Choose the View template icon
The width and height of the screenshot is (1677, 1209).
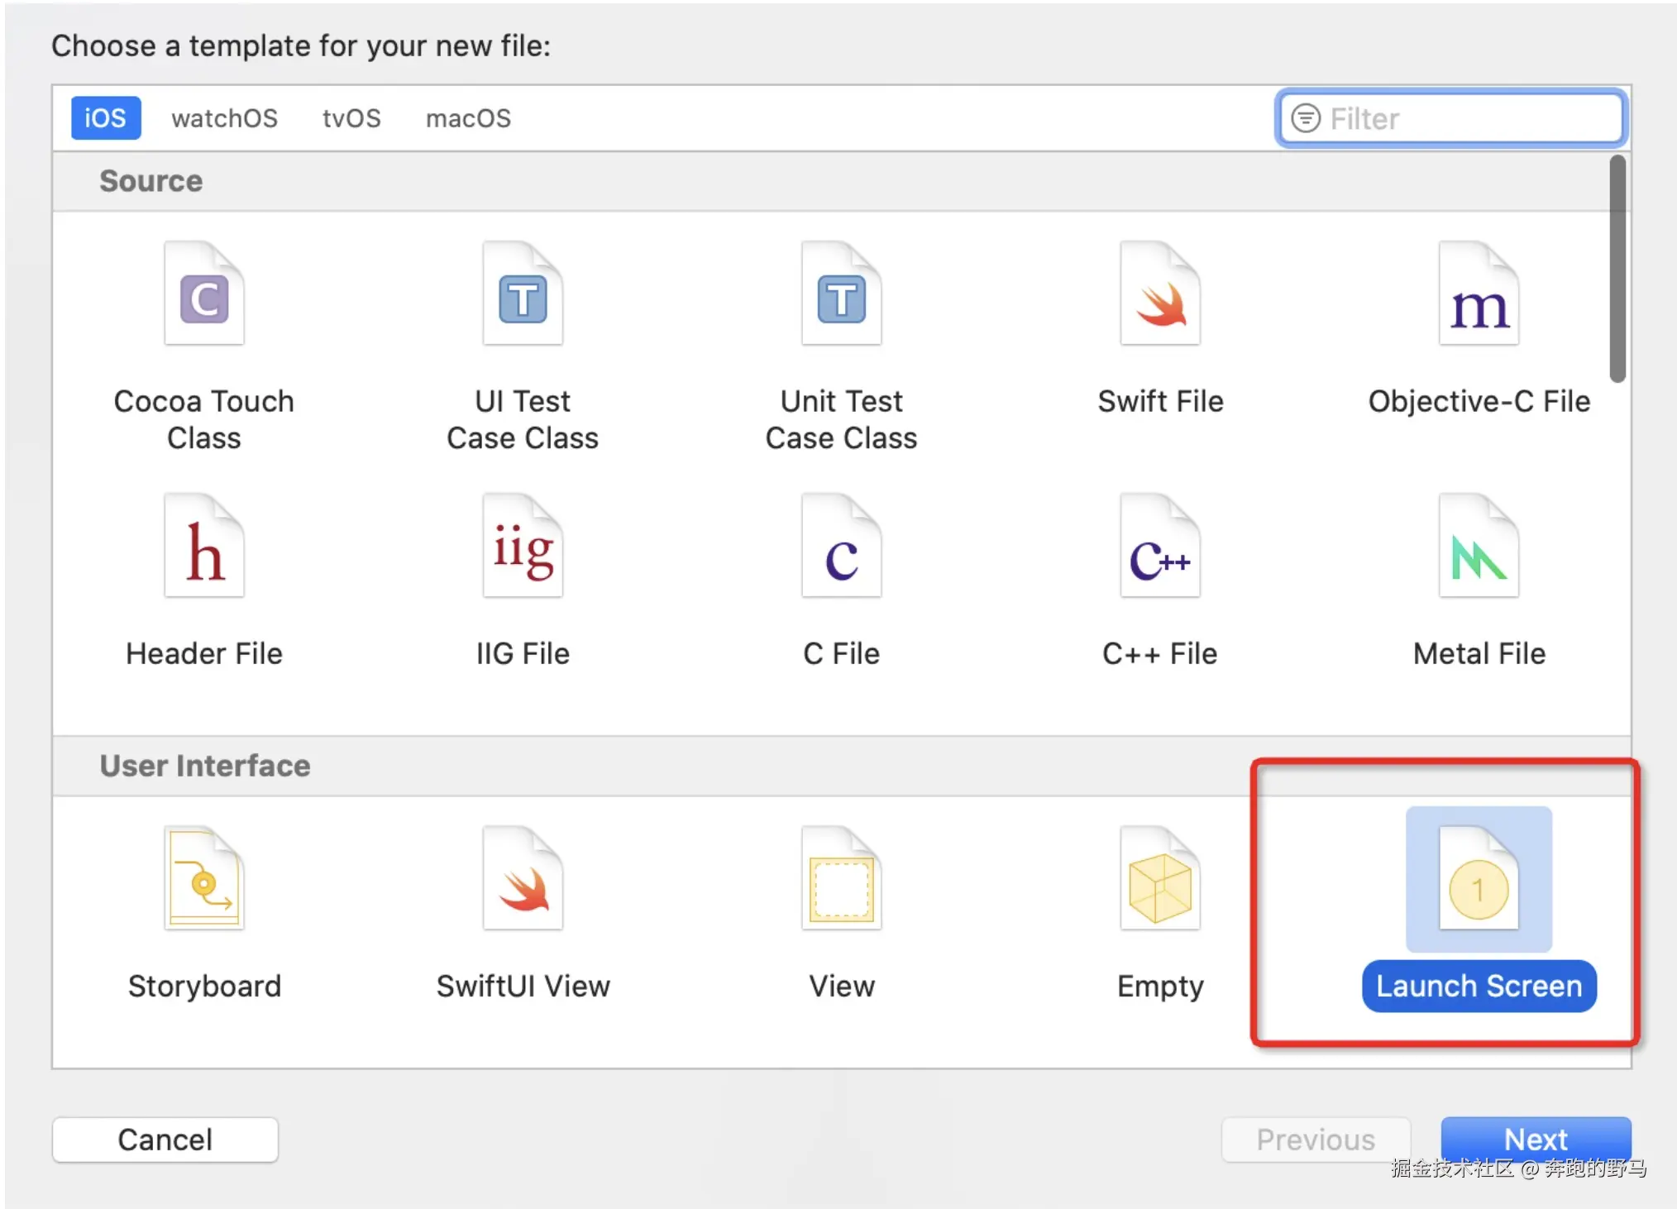(x=841, y=878)
